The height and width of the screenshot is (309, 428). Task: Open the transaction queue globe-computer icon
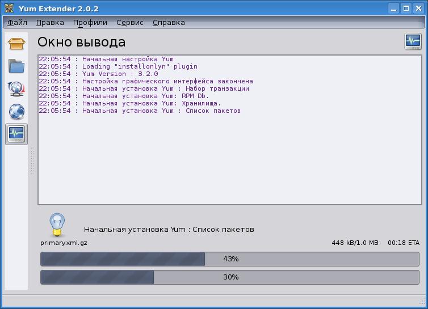click(x=16, y=88)
